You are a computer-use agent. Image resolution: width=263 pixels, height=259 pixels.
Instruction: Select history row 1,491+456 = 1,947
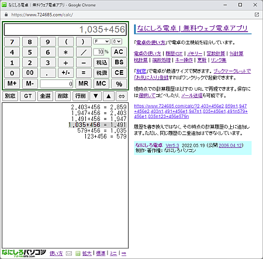click(99, 119)
